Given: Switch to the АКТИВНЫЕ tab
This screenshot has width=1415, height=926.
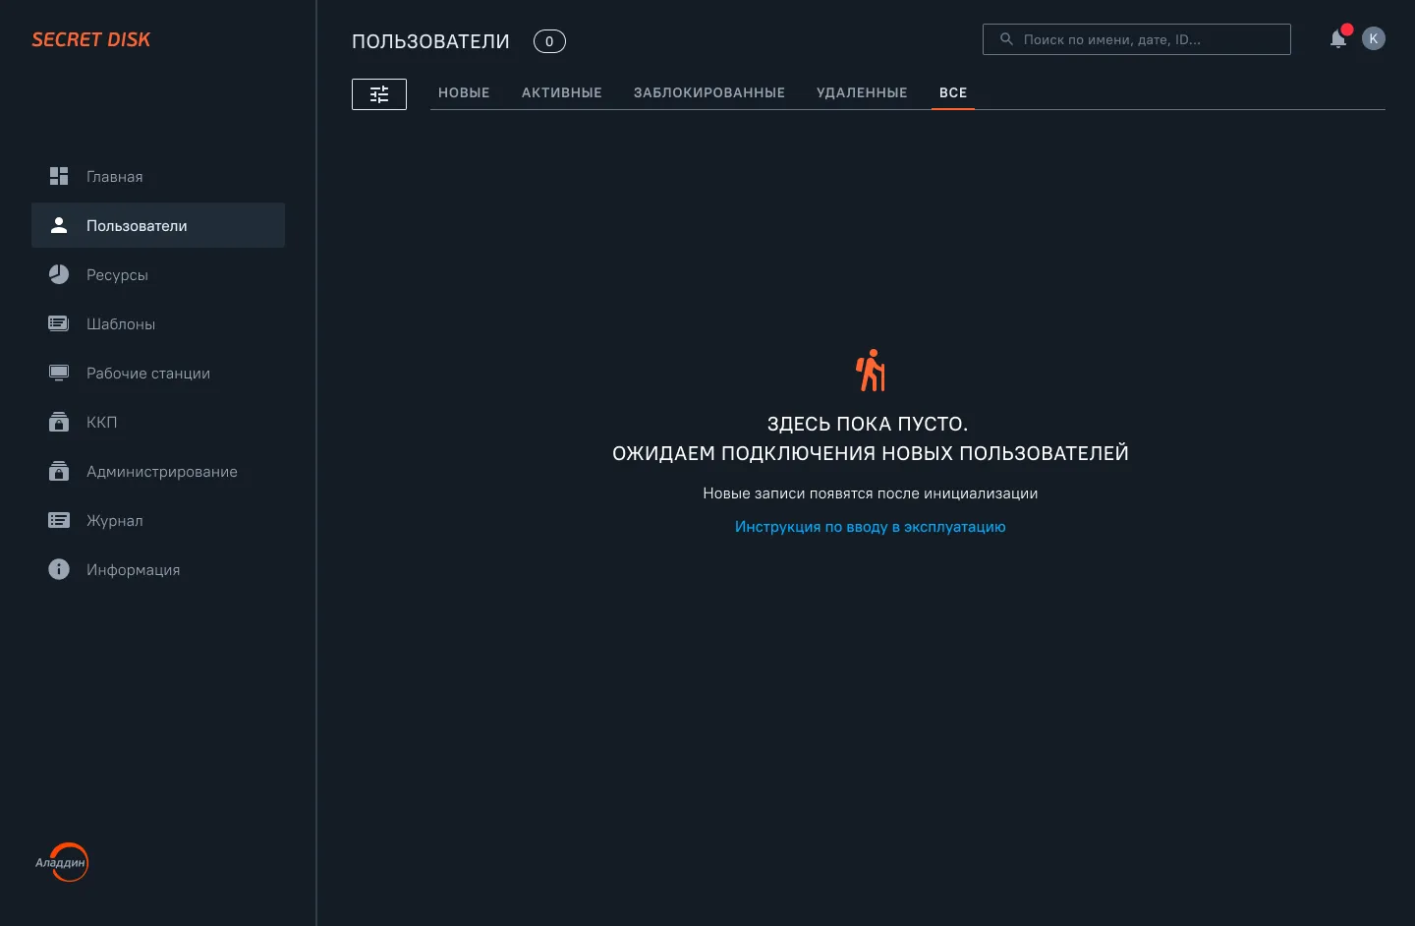Looking at the screenshot, I should (x=562, y=92).
